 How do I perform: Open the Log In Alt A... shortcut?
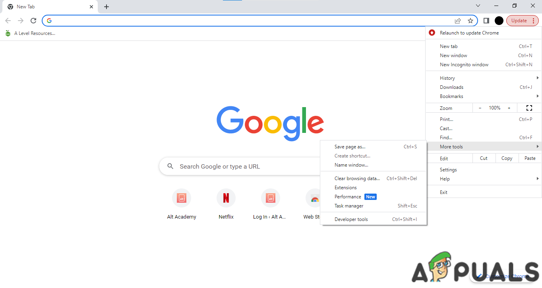point(271,198)
